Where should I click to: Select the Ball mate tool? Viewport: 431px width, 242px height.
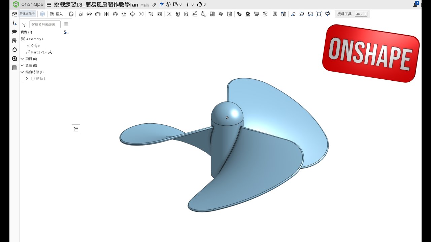(x=132, y=14)
